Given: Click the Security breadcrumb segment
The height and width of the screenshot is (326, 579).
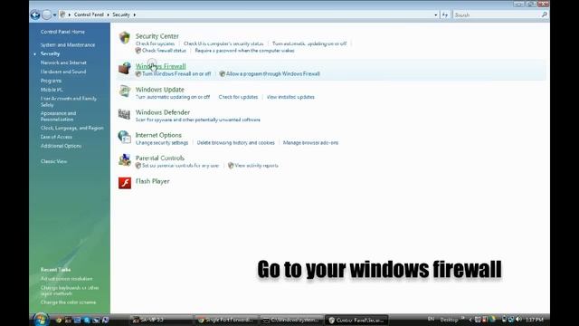Looking at the screenshot, I should click(x=121, y=14).
